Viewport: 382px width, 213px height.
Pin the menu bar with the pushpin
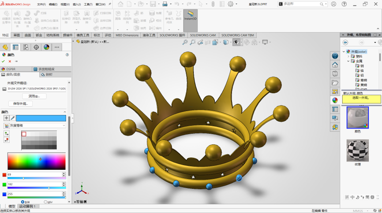110,4
